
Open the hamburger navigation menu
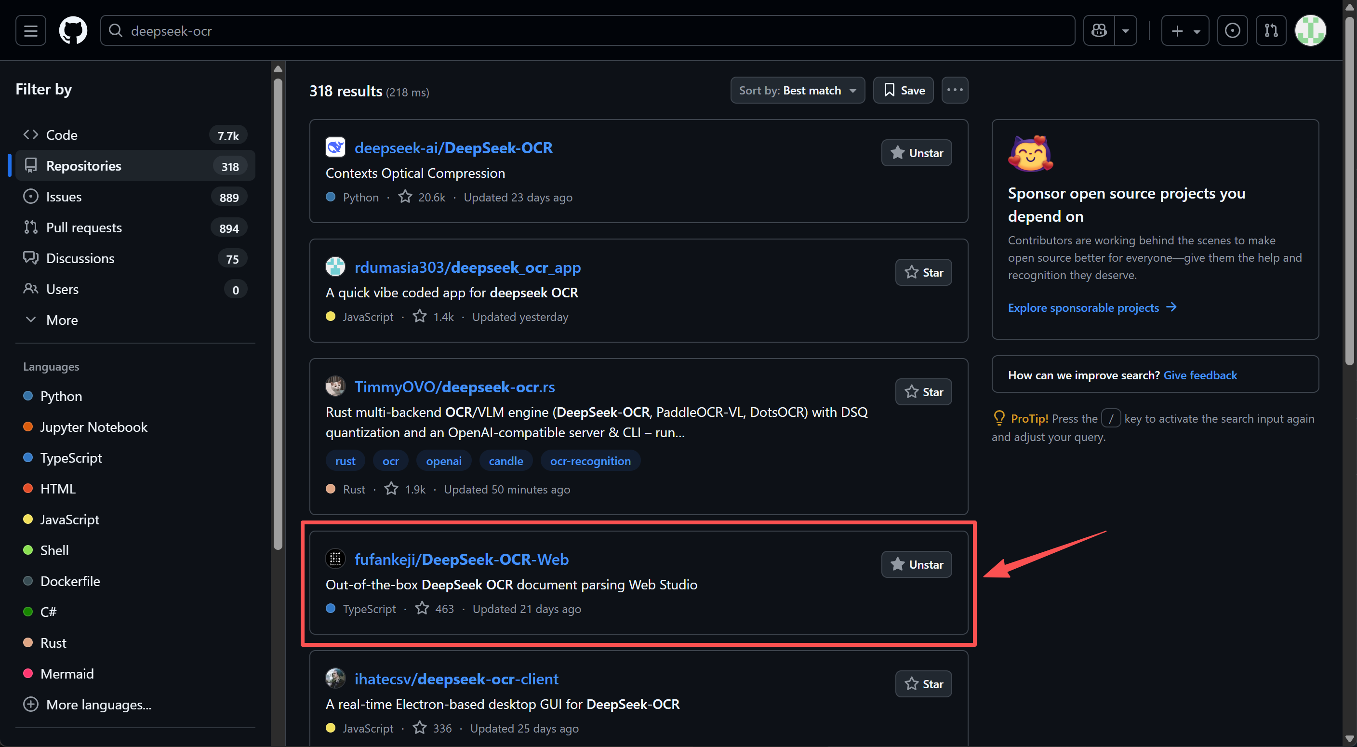coord(30,30)
